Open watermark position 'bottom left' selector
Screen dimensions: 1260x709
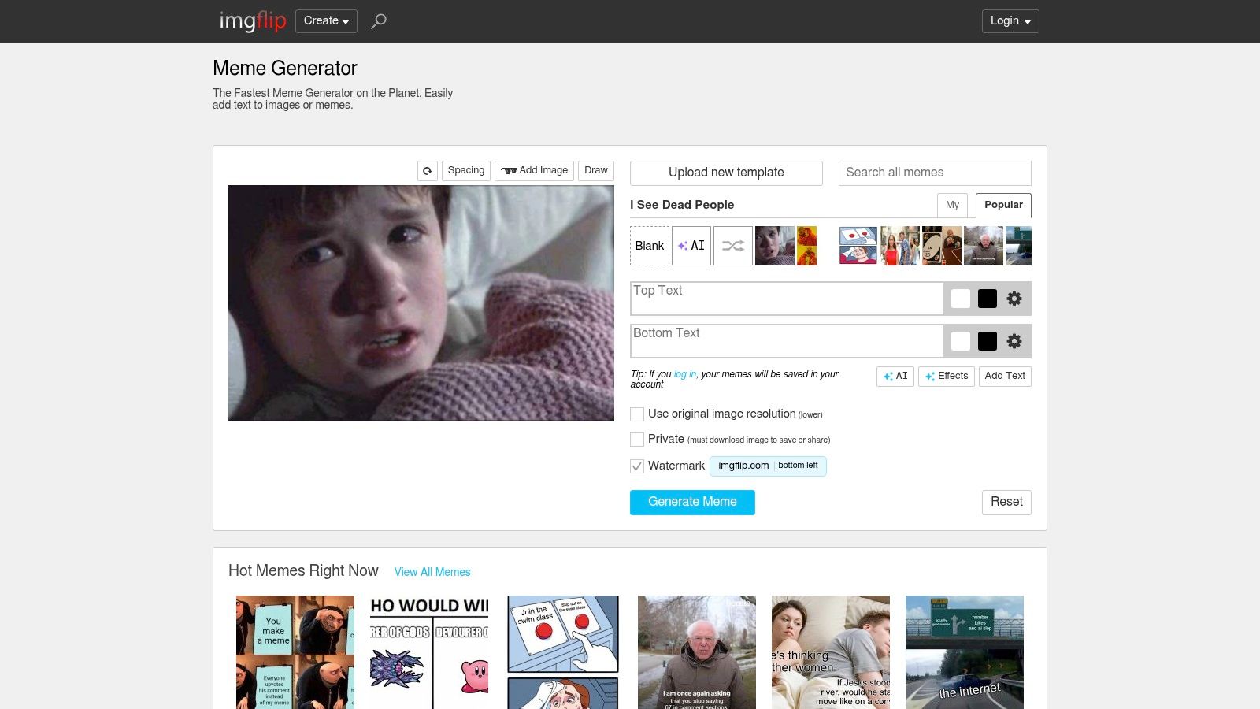pos(798,466)
